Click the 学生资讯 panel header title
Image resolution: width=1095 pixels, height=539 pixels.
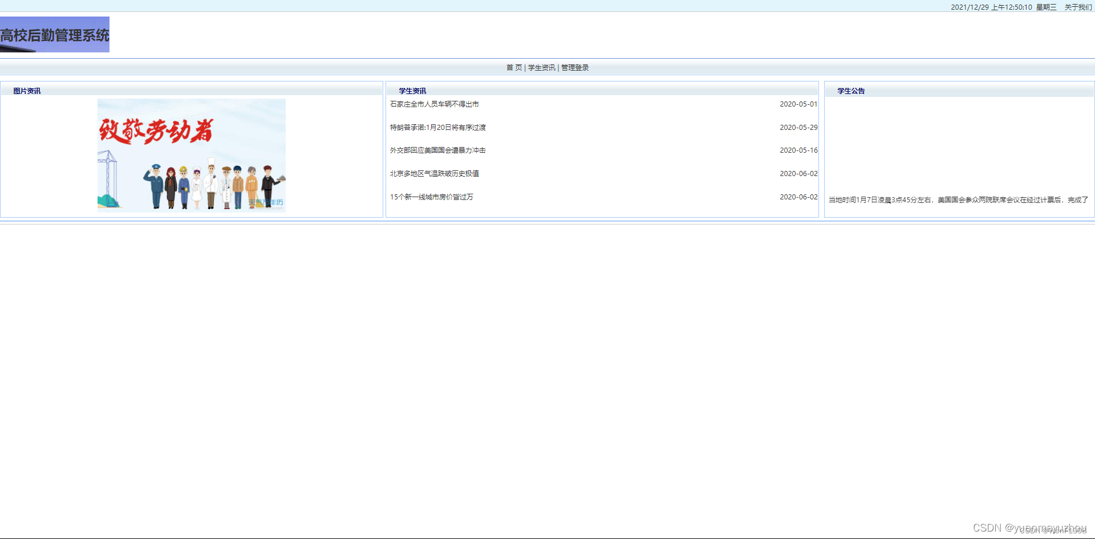412,91
